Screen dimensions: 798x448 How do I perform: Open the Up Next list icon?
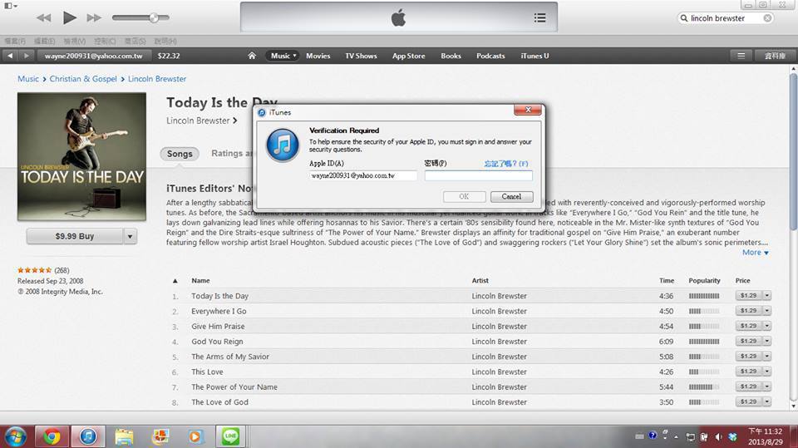click(x=540, y=17)
